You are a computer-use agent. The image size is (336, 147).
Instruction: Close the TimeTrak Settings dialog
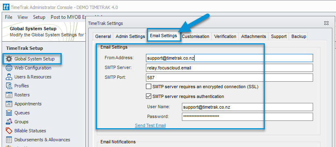pyautogui.click(x=326, y=23)
